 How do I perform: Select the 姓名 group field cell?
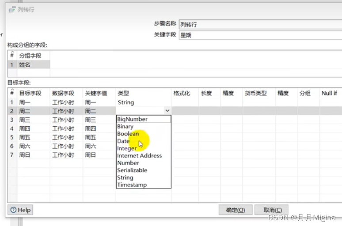pyautogui.click(x=34, y=65)
